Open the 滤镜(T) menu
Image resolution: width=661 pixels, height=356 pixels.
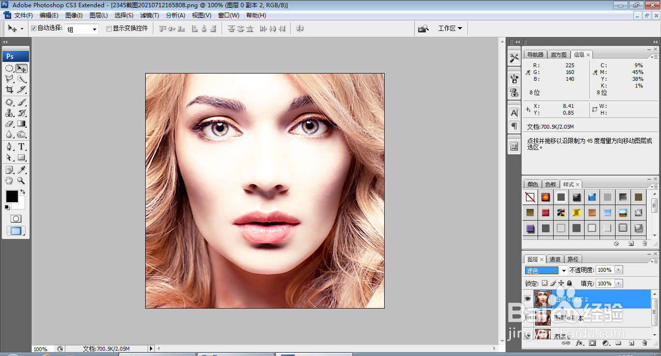click(150, 15)
